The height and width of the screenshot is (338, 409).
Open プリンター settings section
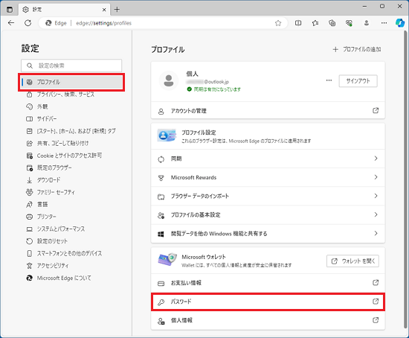(x=41, y=217)
